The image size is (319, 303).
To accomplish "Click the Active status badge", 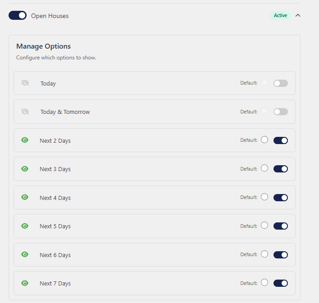I will (x=280, y=15).
